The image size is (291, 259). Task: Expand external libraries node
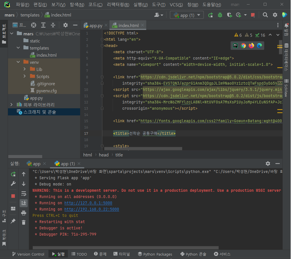pyautogui.click(x=12, y=105)
